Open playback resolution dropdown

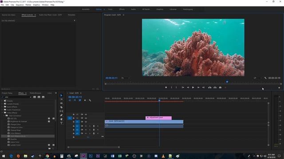click(x=258, y=78)
